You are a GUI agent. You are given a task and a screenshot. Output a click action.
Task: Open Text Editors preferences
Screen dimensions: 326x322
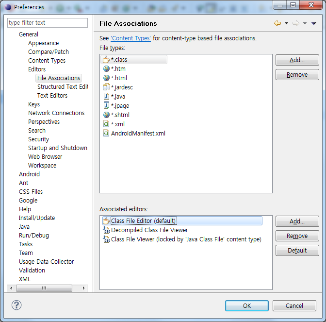point(52,96)
